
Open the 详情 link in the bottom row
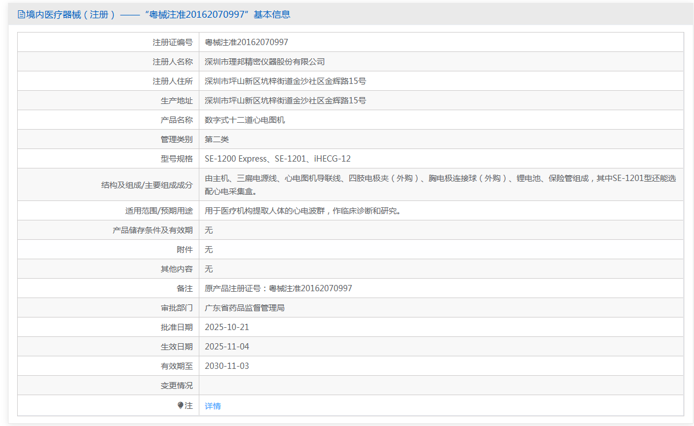point(212,406)
